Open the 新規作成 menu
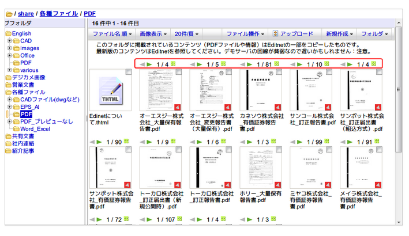This screenshot has width=409, height=236. tap(339, 34)
